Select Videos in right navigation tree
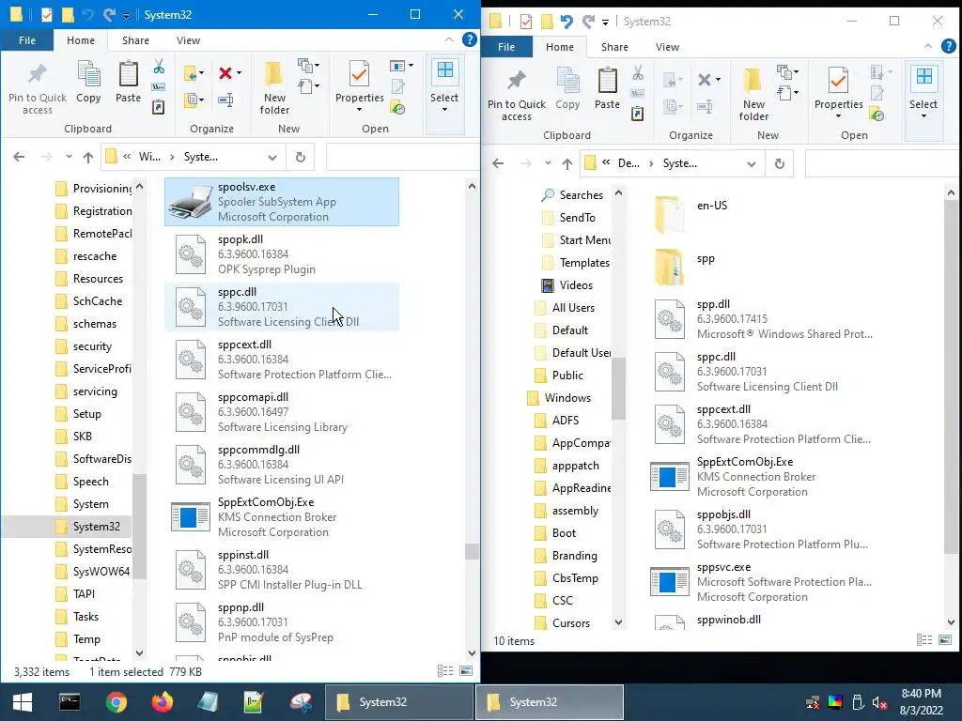The height and width of the screenshot is (721, 962). click(x=576, y=285)
